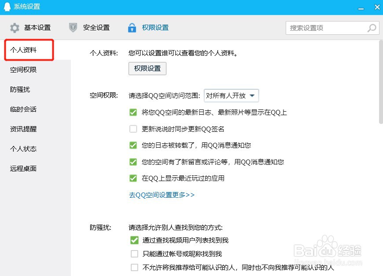Click the gear icon for 基本设置
383x276 pixels.
(15, 28)
